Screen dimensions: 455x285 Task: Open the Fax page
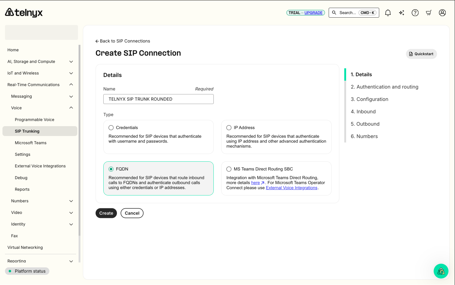point(15,236)
